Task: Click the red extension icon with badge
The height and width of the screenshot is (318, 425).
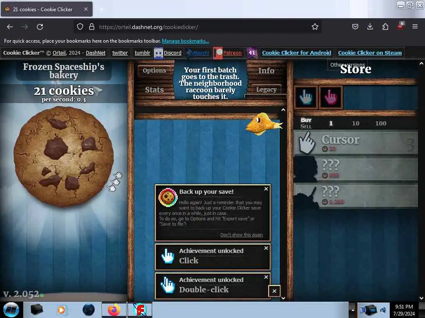Action: point(401,26)
